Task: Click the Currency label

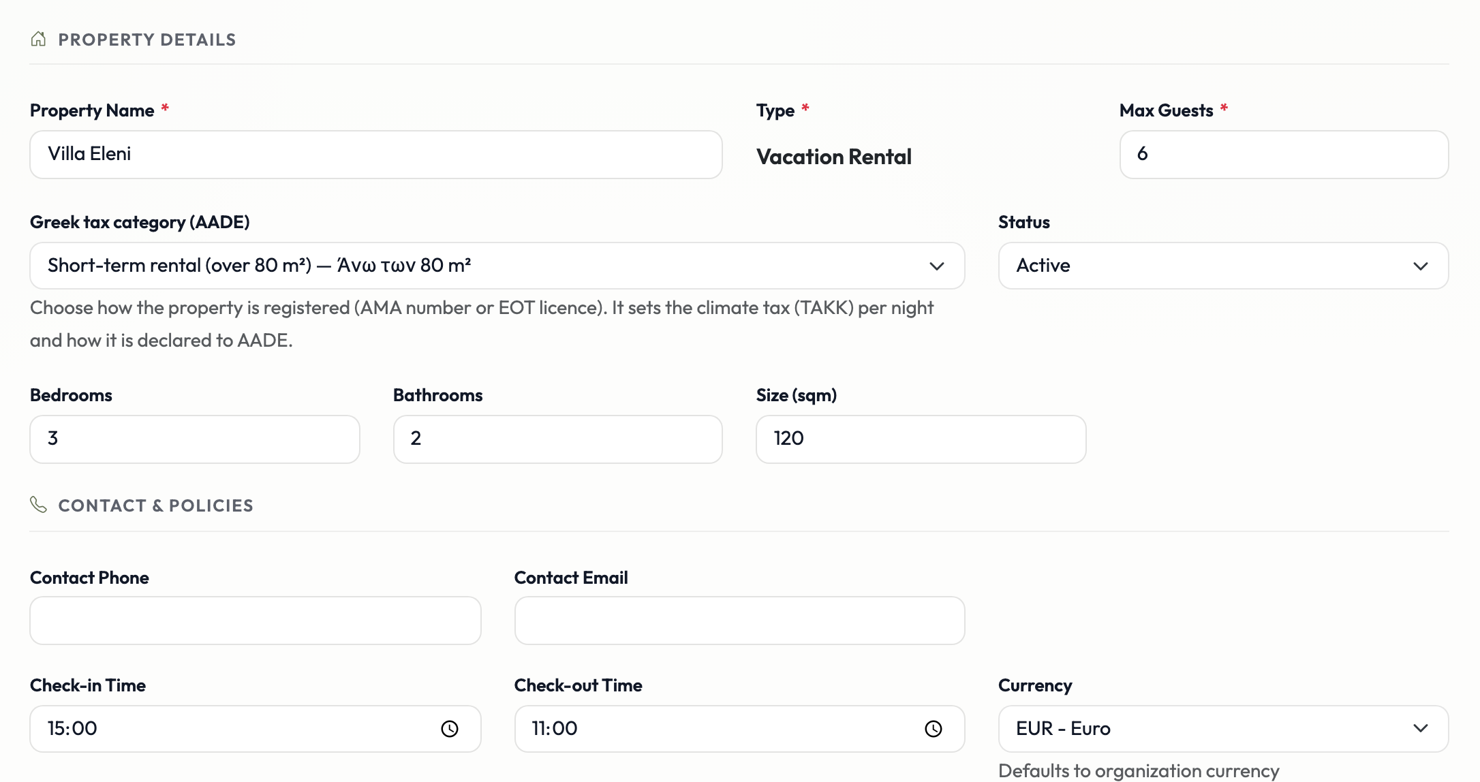Action: (1035, 685)
